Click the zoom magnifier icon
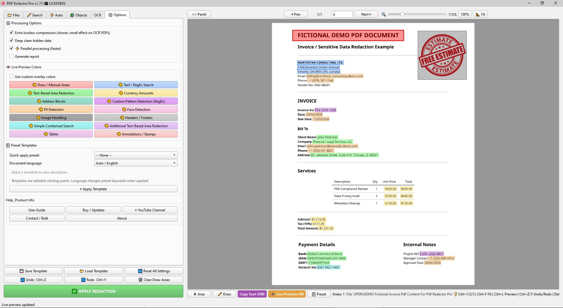 [384, 14]
